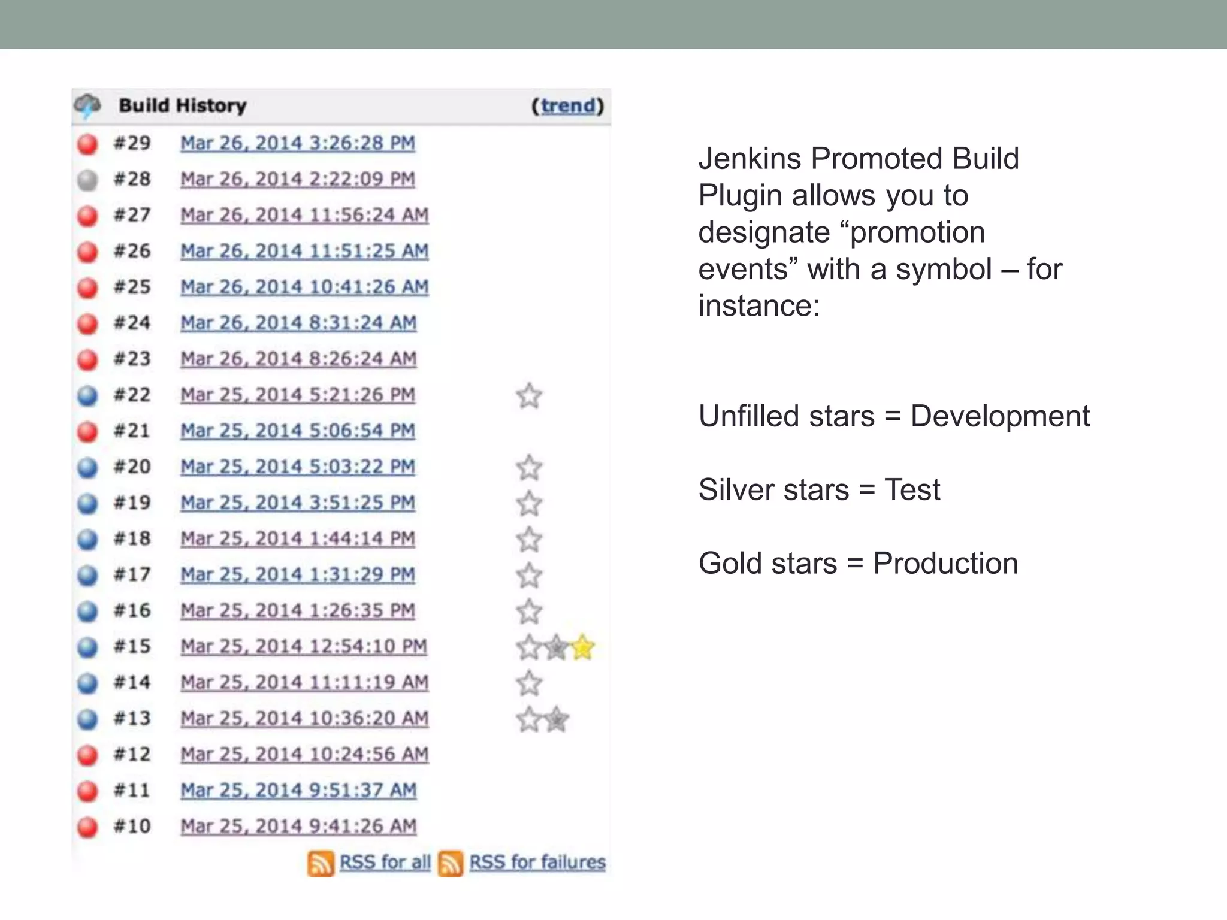Open build Mar 25, 2014 9:41:26 AM
Screen dimensions: 1227x920
click(298, 826)
